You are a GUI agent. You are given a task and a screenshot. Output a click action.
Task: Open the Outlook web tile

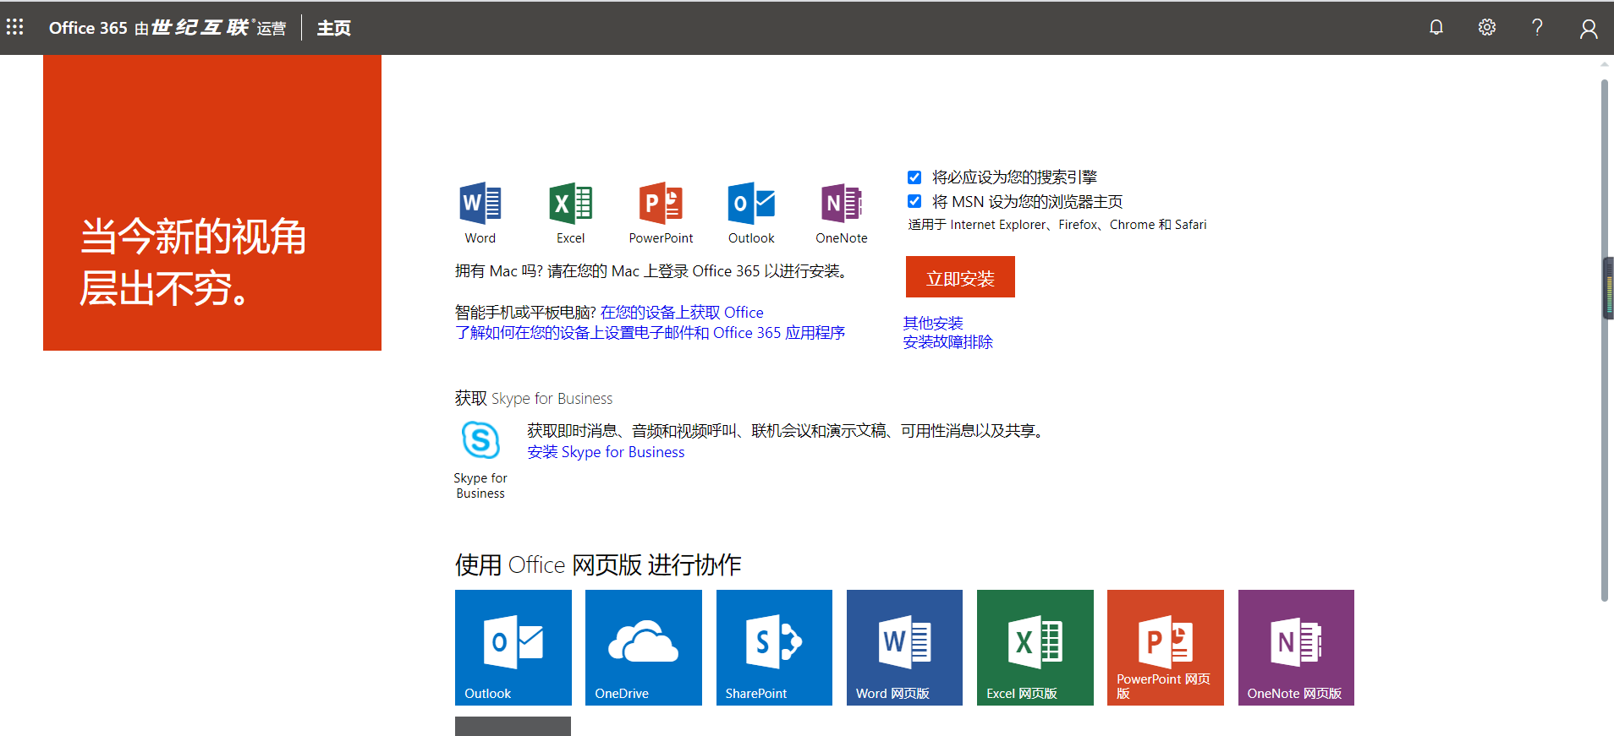tap(513, 647)
